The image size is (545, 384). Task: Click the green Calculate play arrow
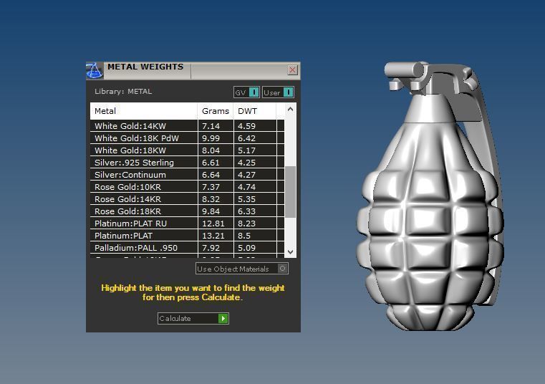(x=223, y=318)
